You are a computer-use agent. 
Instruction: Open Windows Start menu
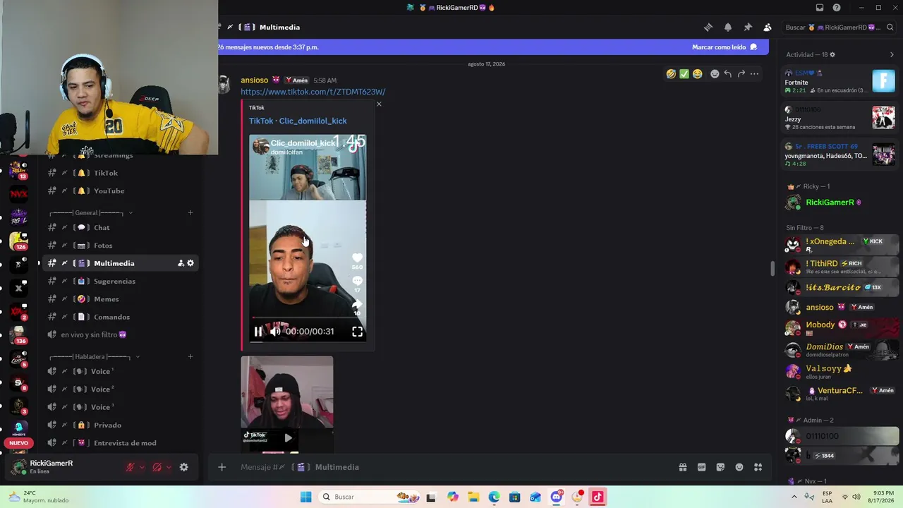305,497
